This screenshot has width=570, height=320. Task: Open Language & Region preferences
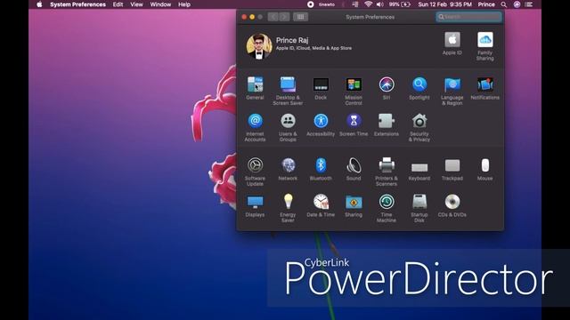pos(452,91)
